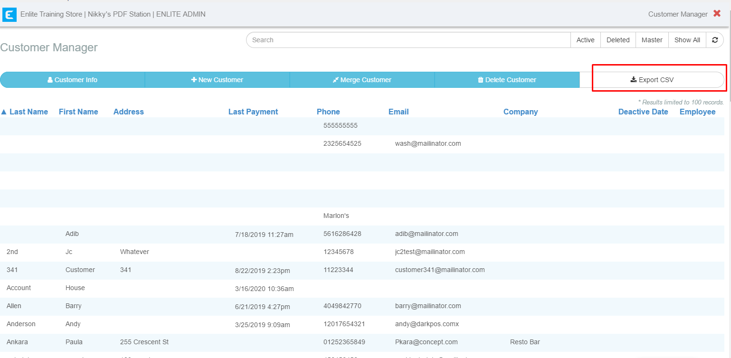Click payment date 8/22/2019 2:23pm
Screen dimensions: 731x358
263,271
